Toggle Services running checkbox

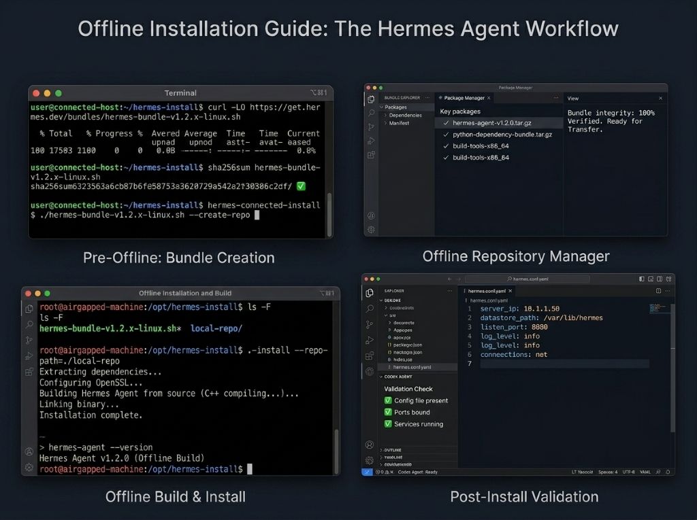pos(387,424)
